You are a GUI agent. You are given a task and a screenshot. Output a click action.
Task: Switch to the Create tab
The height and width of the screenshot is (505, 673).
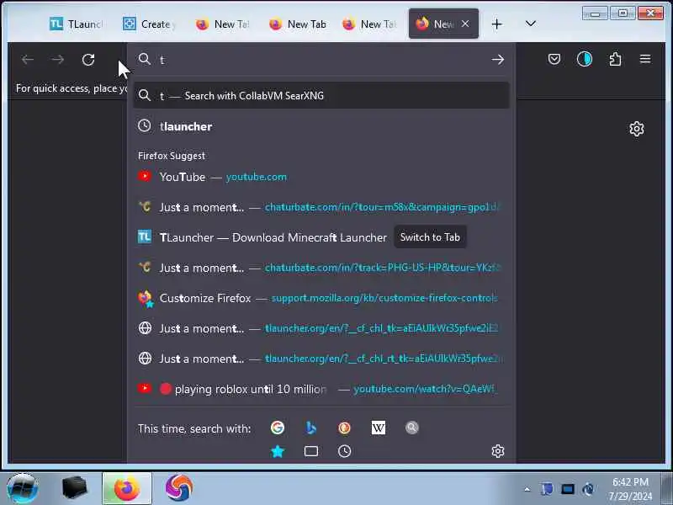(x=149, y=24)
